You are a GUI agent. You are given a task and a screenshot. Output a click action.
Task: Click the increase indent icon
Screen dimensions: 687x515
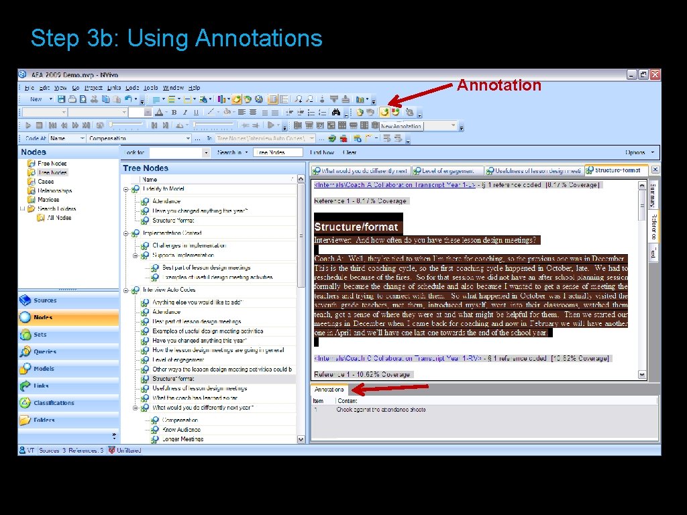click(x=300, y=113)
